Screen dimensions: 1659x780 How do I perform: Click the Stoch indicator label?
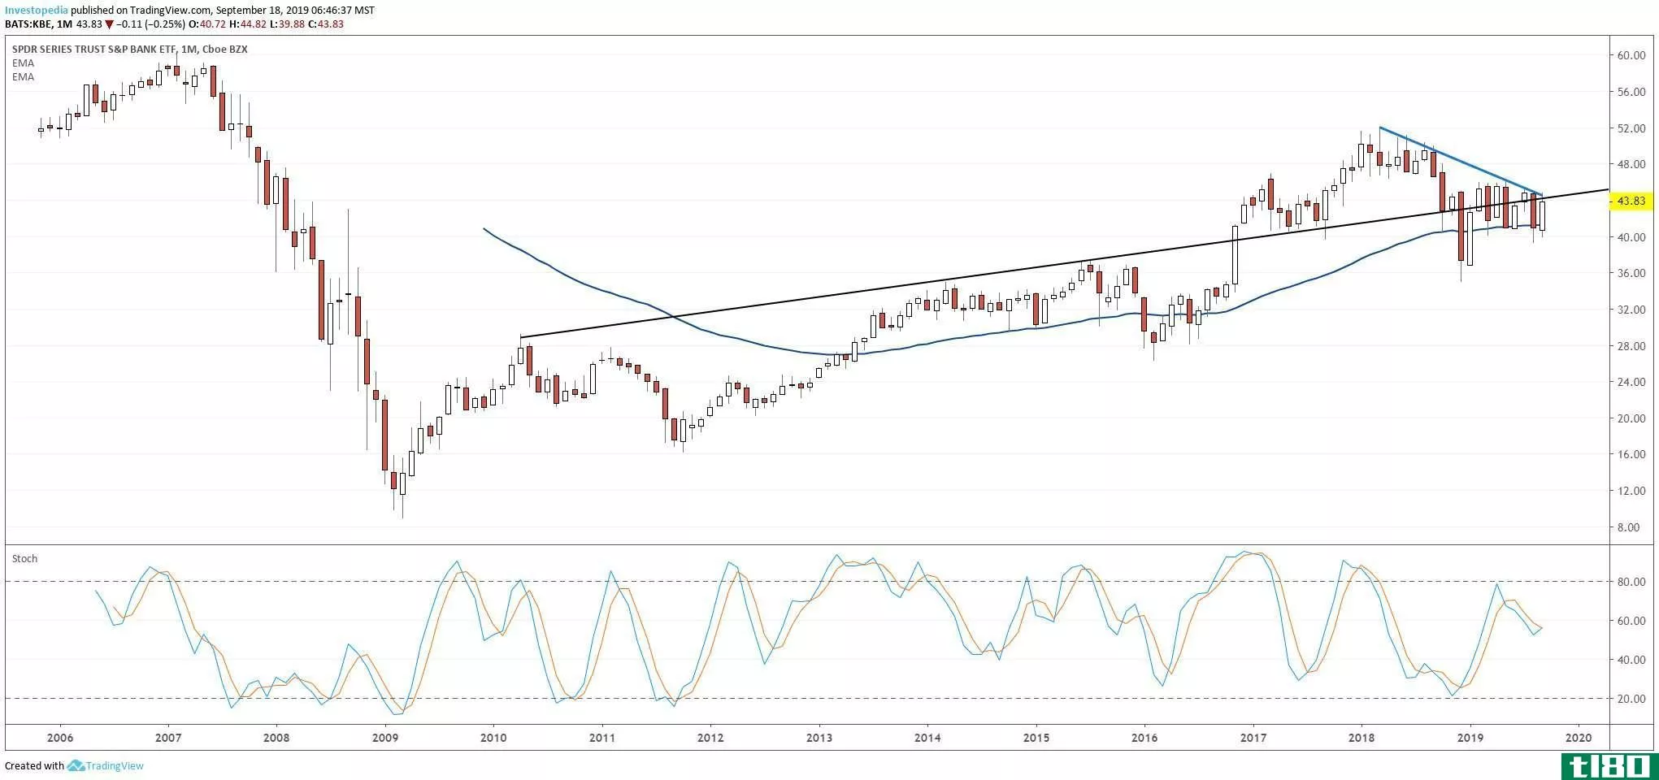[x=24, y=558]
